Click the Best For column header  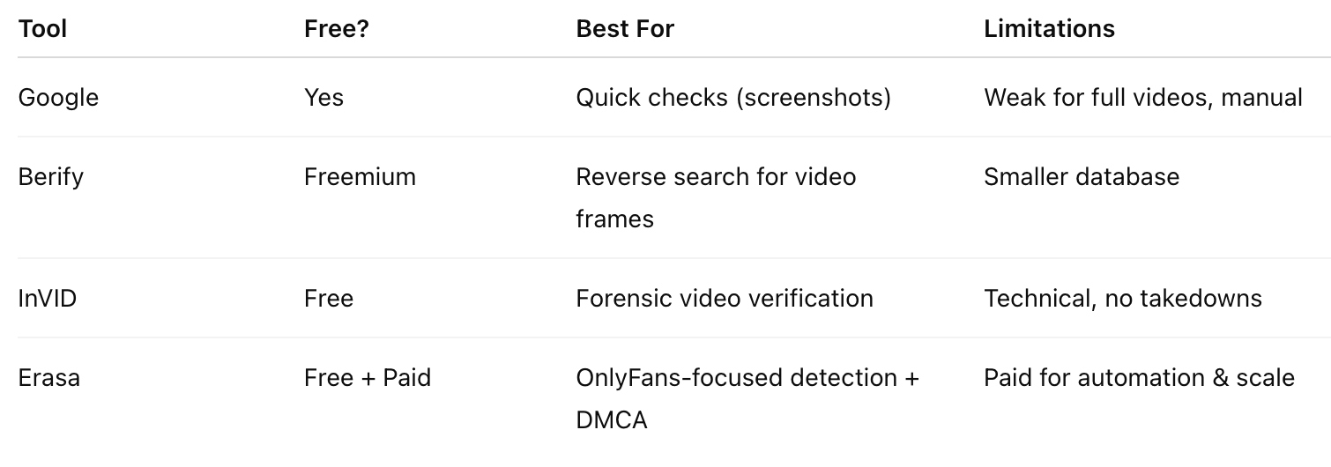tap(625, 29)
